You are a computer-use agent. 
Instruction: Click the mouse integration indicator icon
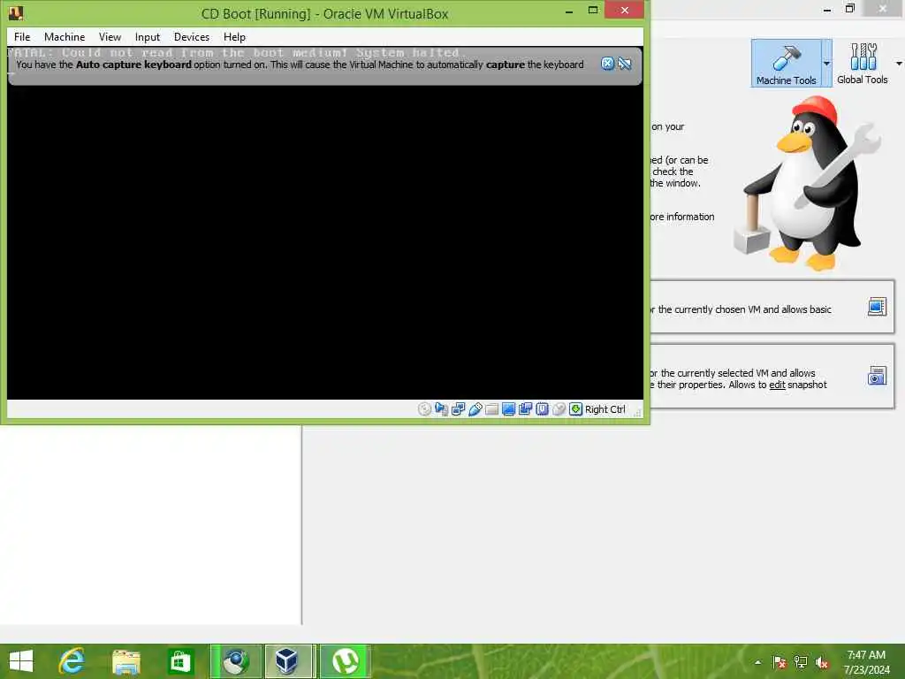(559, 409)
